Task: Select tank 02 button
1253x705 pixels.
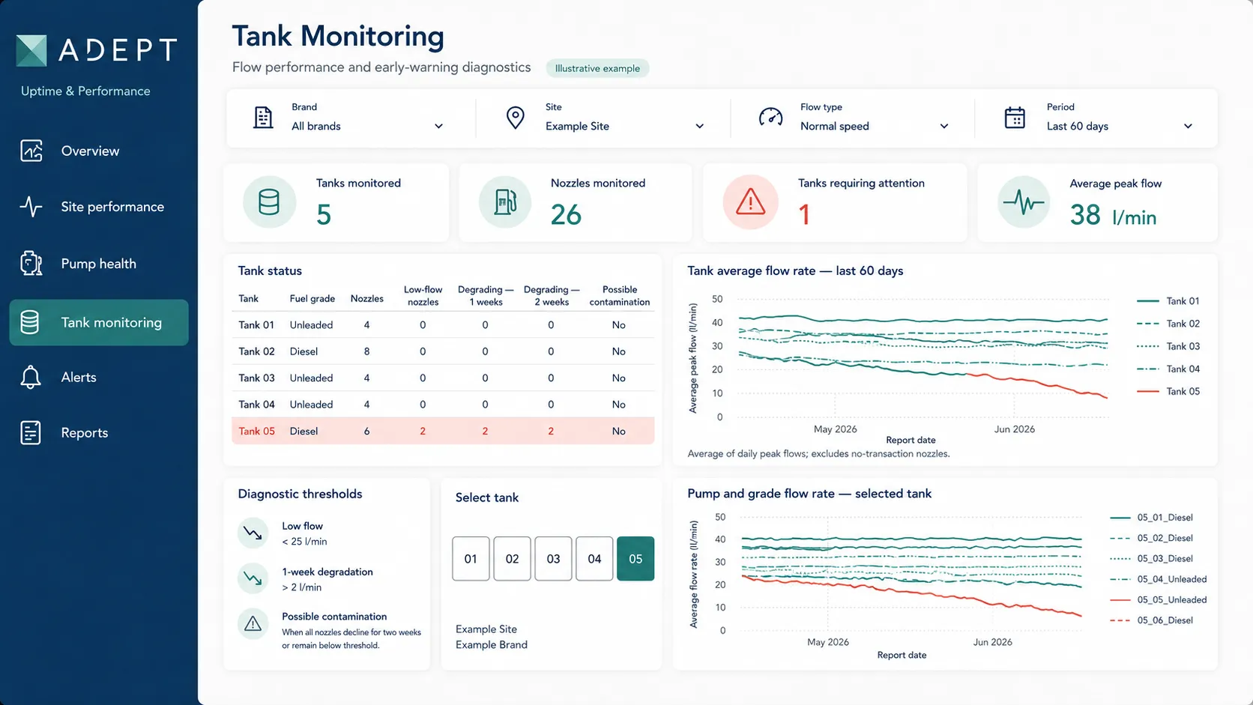Action: pyautogui.click(x=512, y=559)
